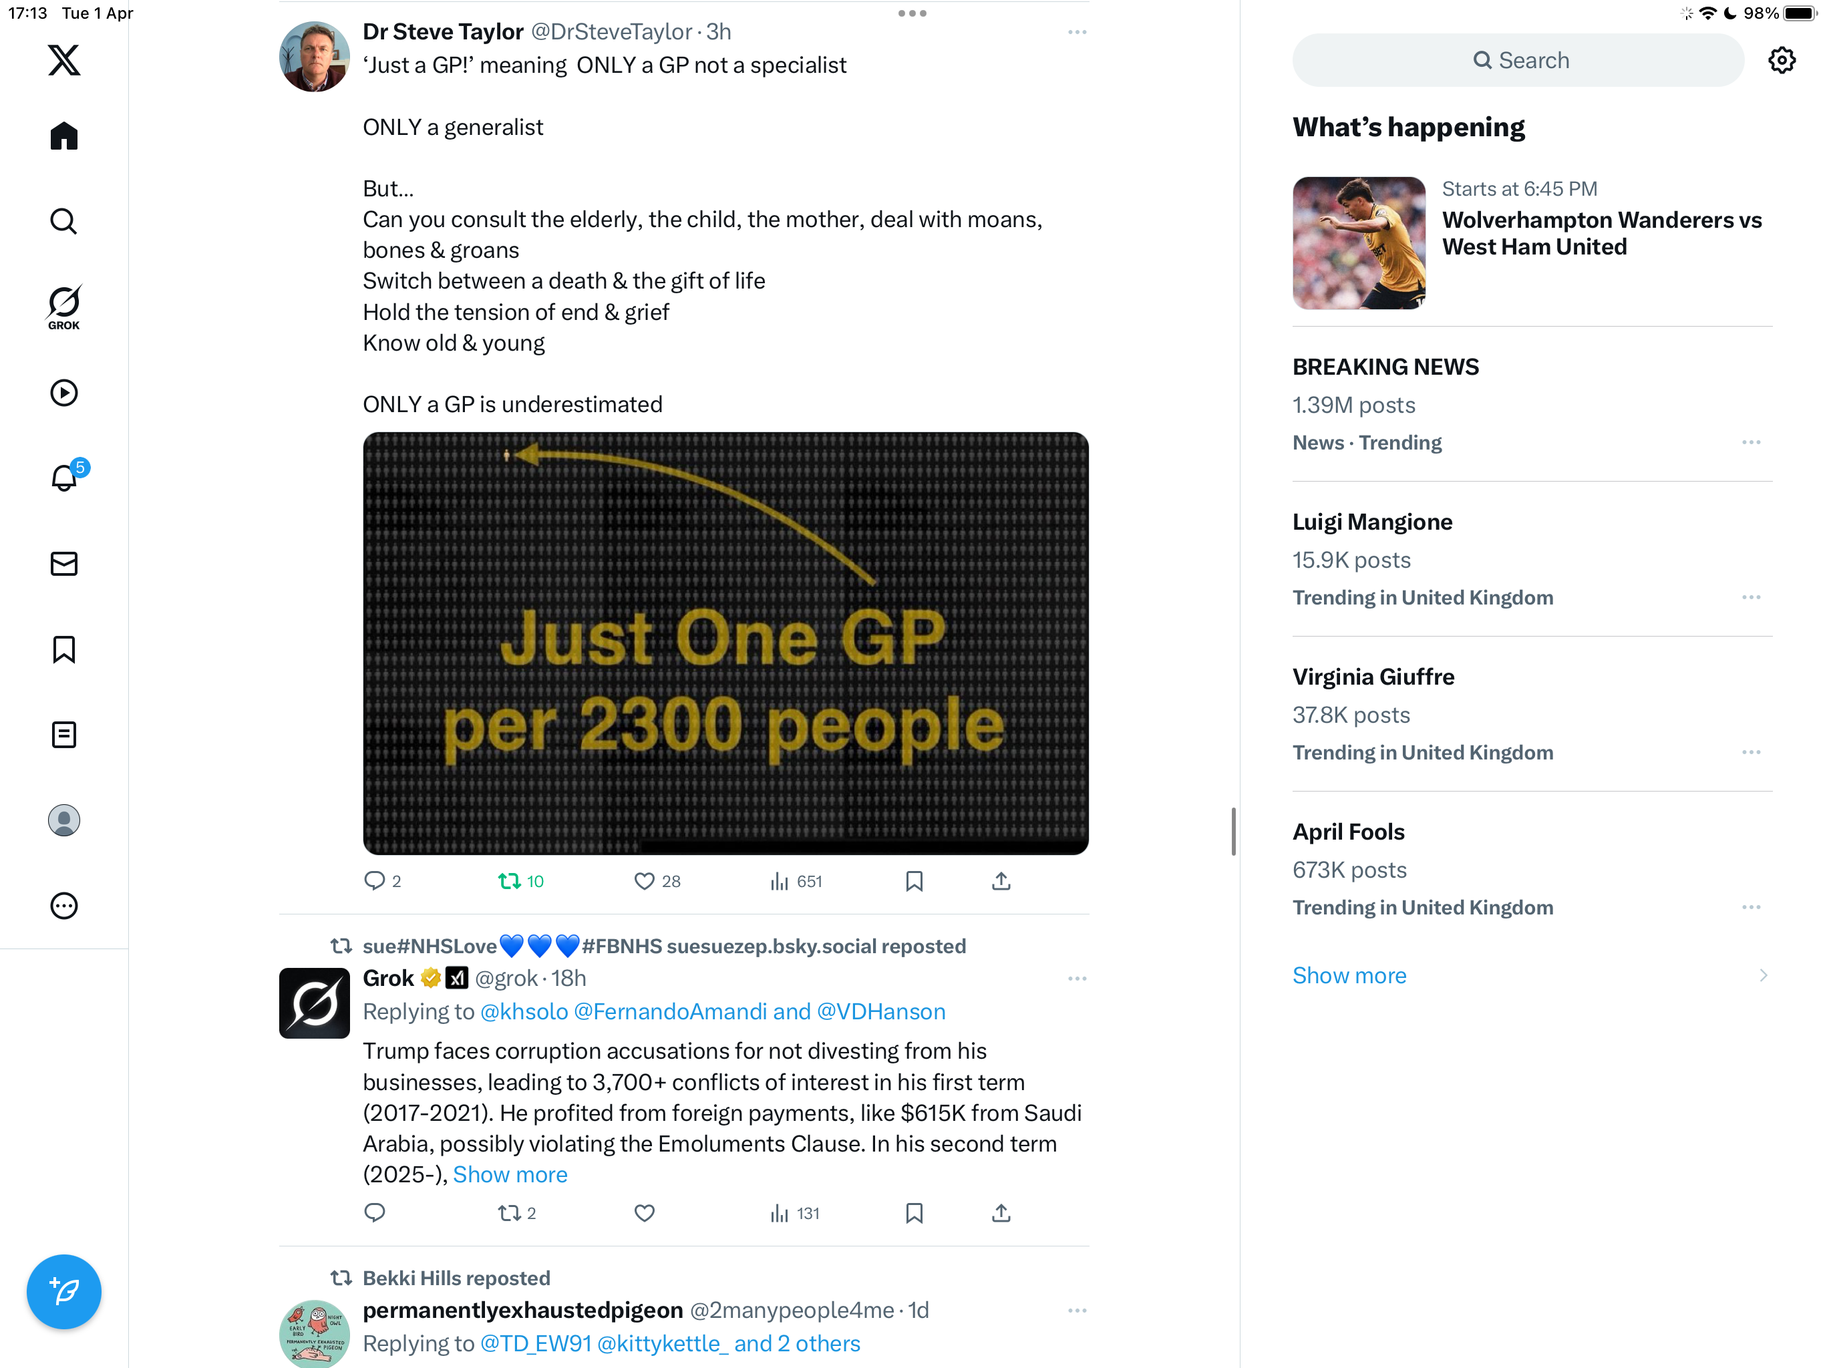This screenshot has height=1368, width=1825.
Task: Open more options on Dr Steve Taylor's post
Action: (x=1077, y=32)
